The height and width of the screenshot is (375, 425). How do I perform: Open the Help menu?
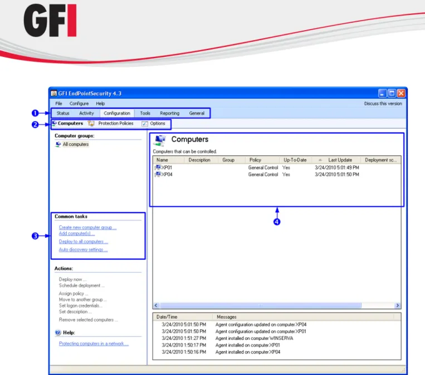click(100, 104)
